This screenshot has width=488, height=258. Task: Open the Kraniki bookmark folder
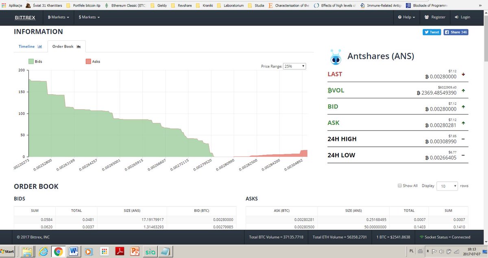pyautogui.click(x=205, y=6)
